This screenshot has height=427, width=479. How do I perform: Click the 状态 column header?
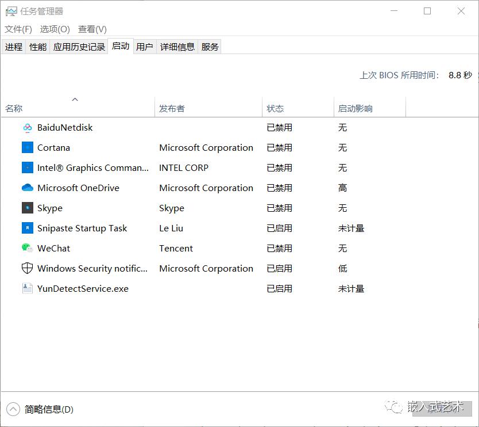[x=275, y=109]
